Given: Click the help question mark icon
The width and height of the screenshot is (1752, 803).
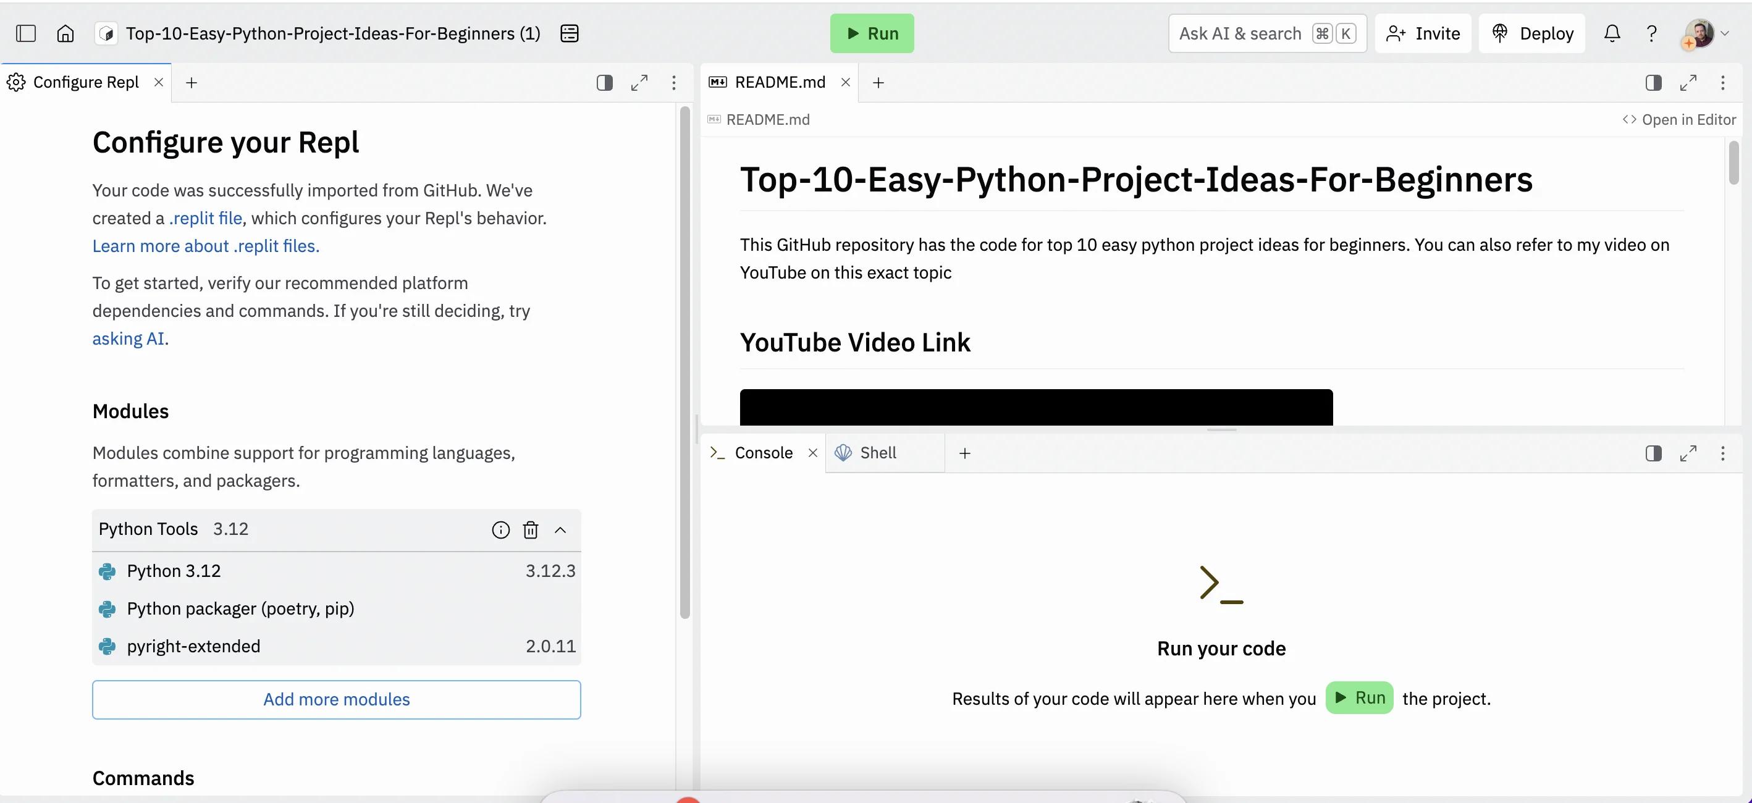Looking at the screenshot, I should pos(1651,33).
